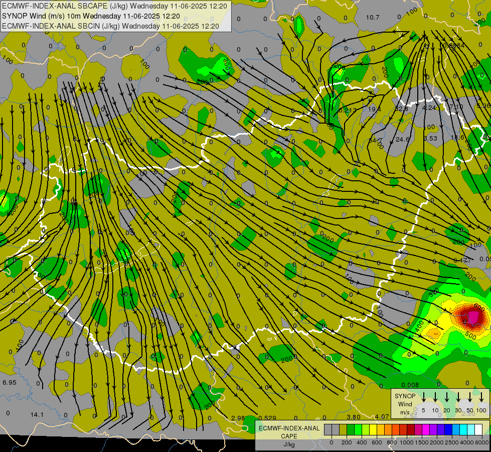
Task: Click the 5 m/s wind arrow in legend
Action: (423, 397)
